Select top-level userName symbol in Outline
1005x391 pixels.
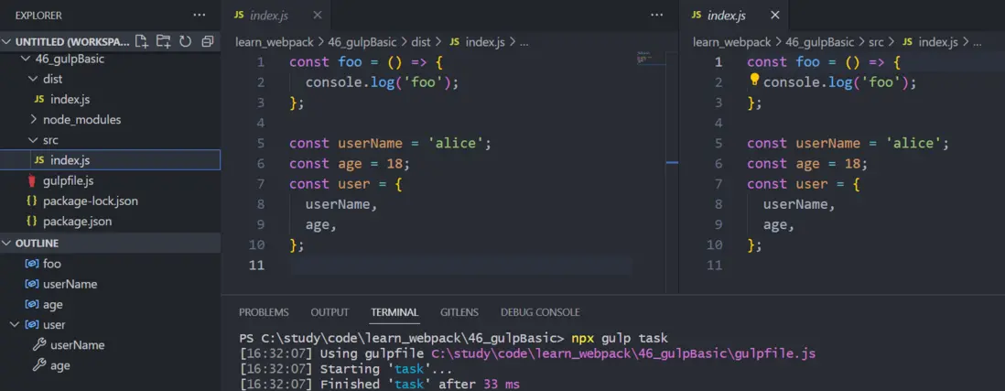click(70, 284)
